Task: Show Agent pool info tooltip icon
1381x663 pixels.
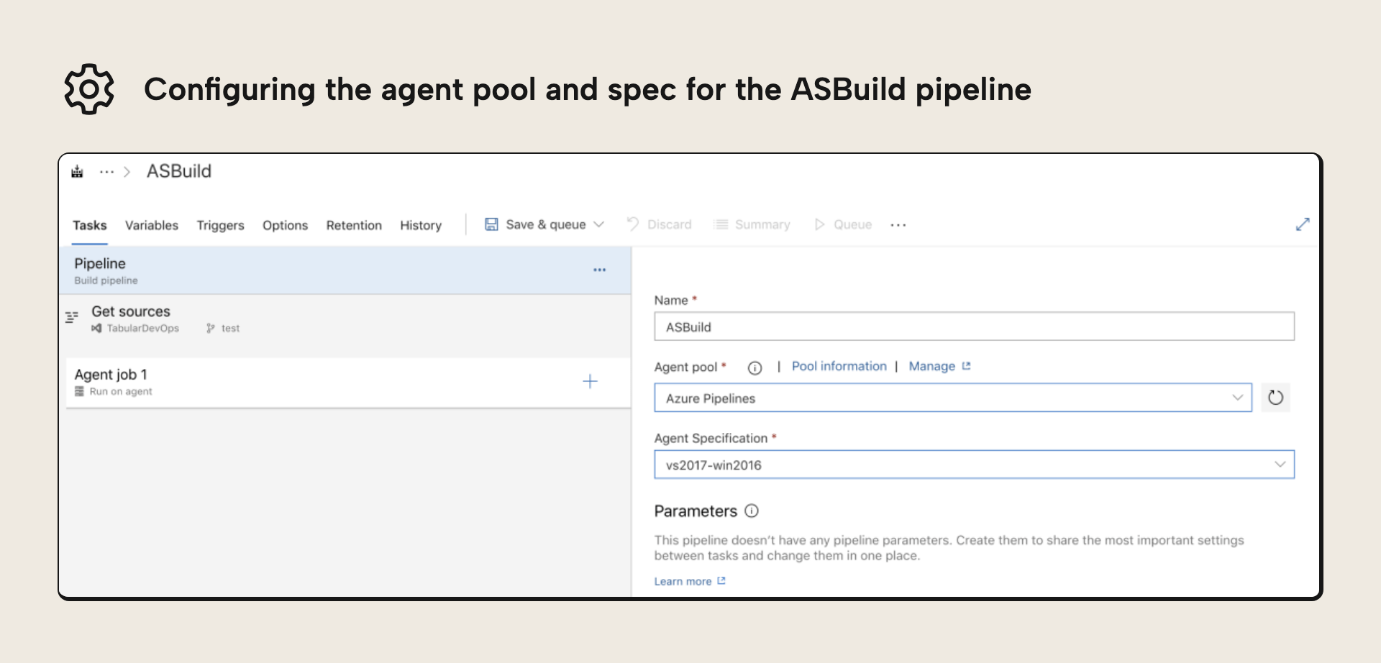Action: pos(755,367)
